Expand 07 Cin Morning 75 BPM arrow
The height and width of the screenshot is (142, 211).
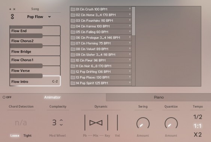130,43
